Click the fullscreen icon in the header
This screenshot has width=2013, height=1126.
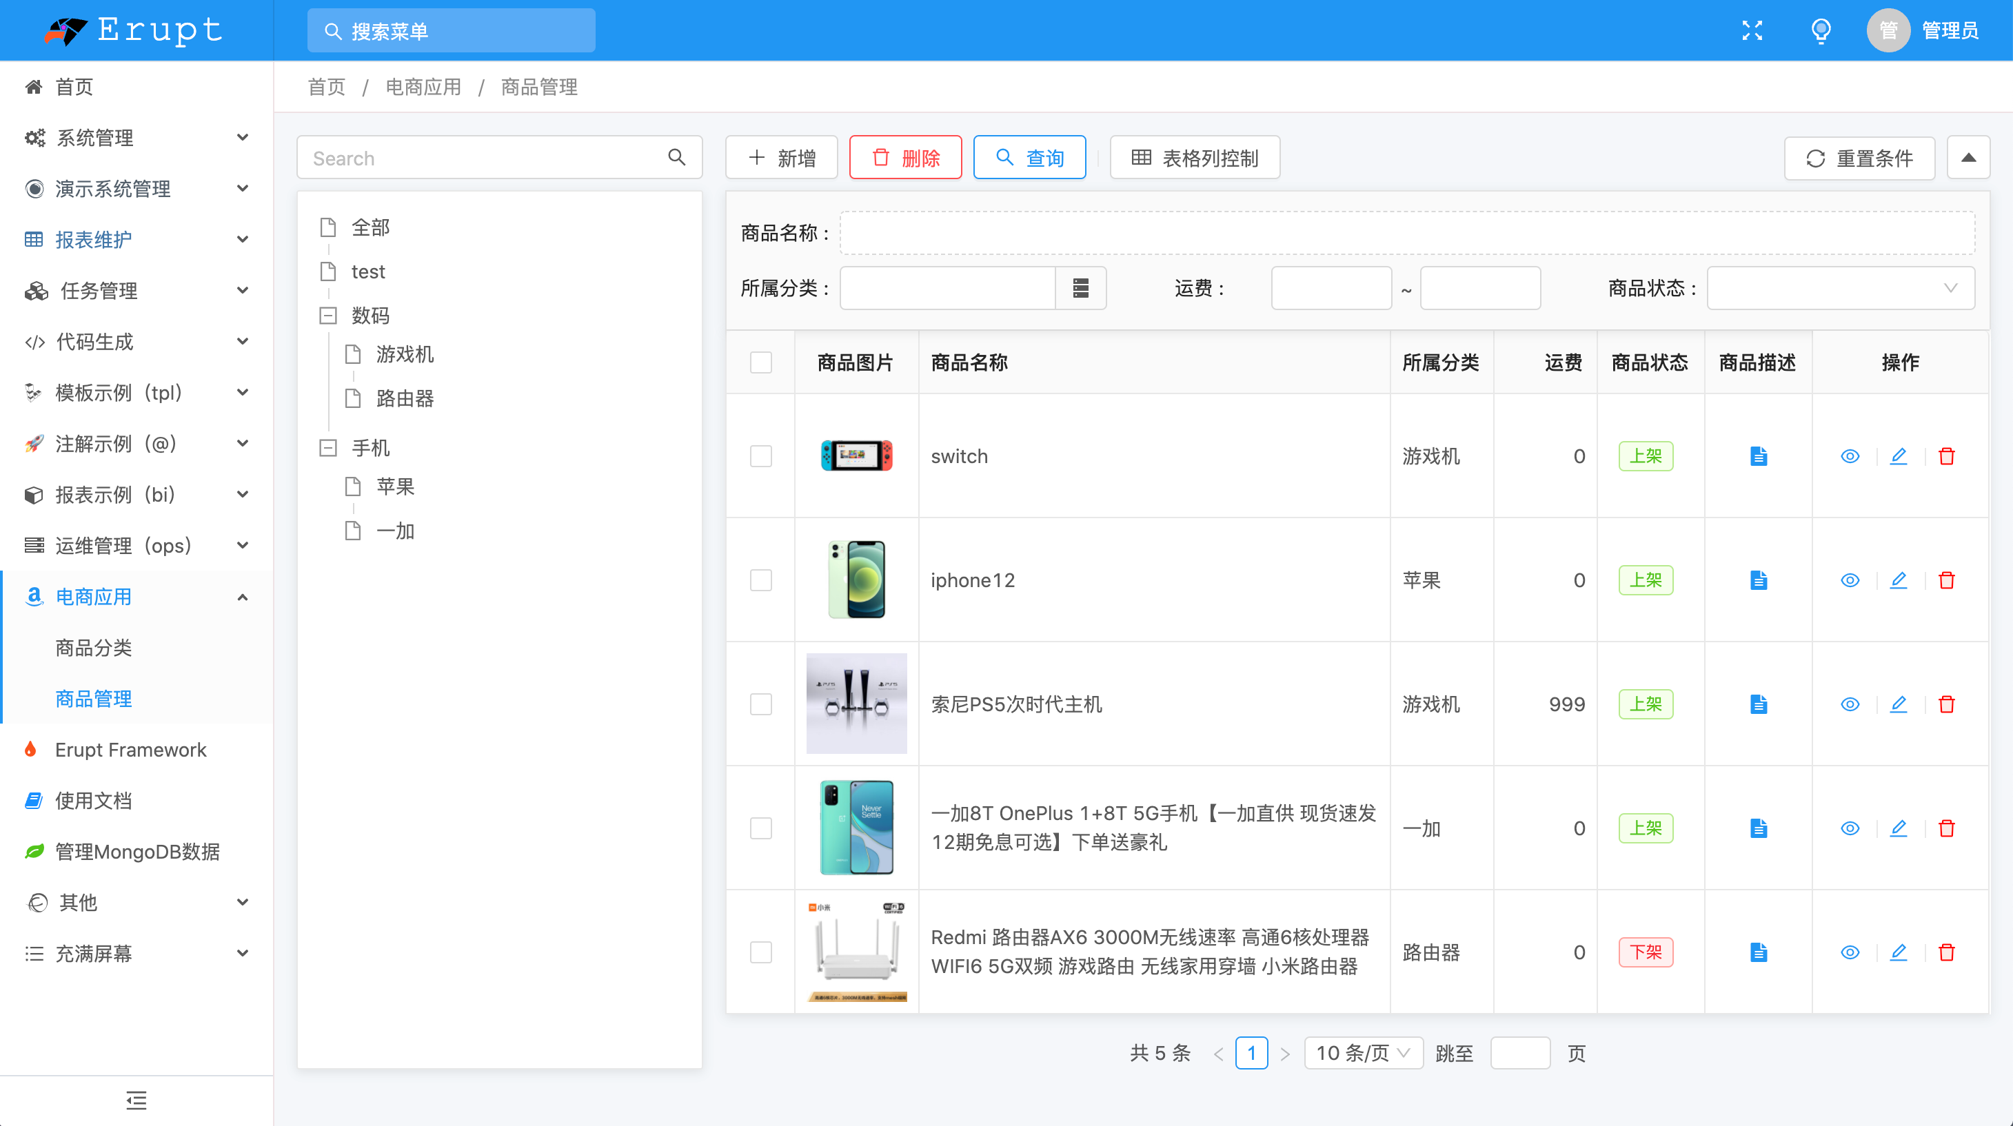[1752, 30]
